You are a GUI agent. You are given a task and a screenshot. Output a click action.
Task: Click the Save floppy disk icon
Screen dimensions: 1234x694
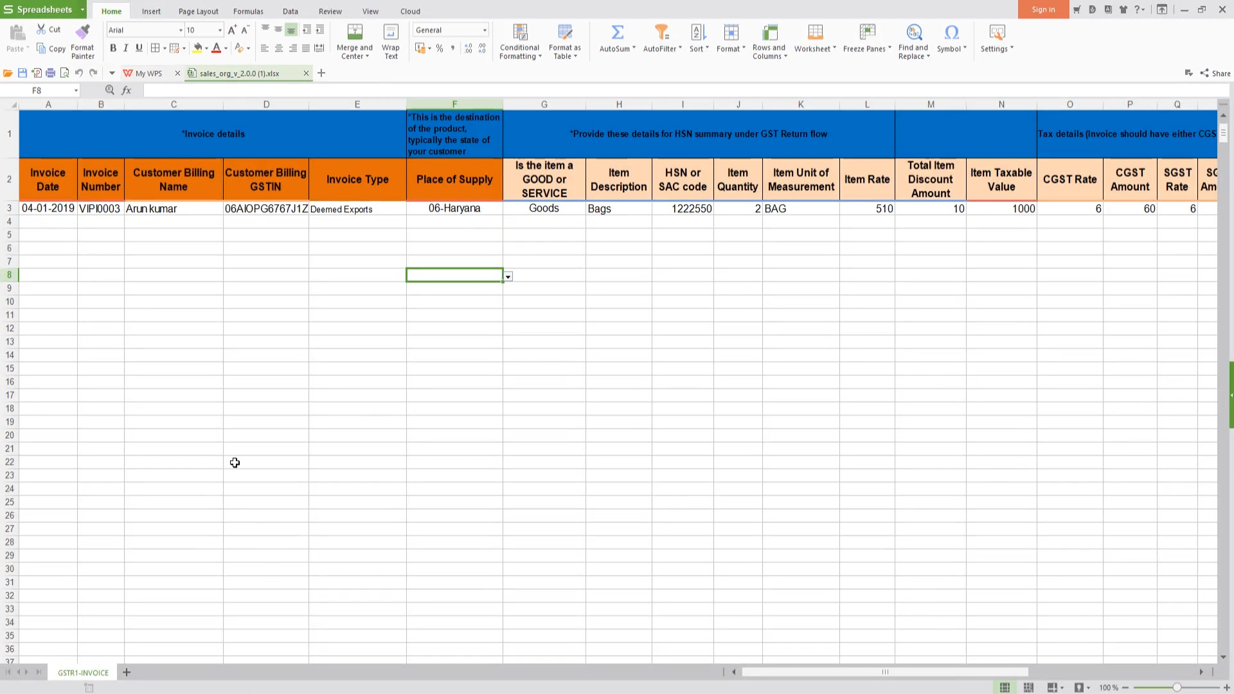click(x=22, y=73)
